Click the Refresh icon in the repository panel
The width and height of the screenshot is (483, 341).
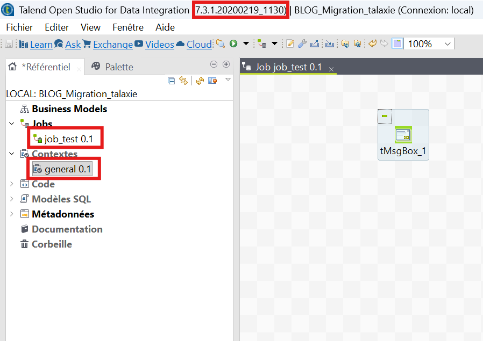(200, 81)
